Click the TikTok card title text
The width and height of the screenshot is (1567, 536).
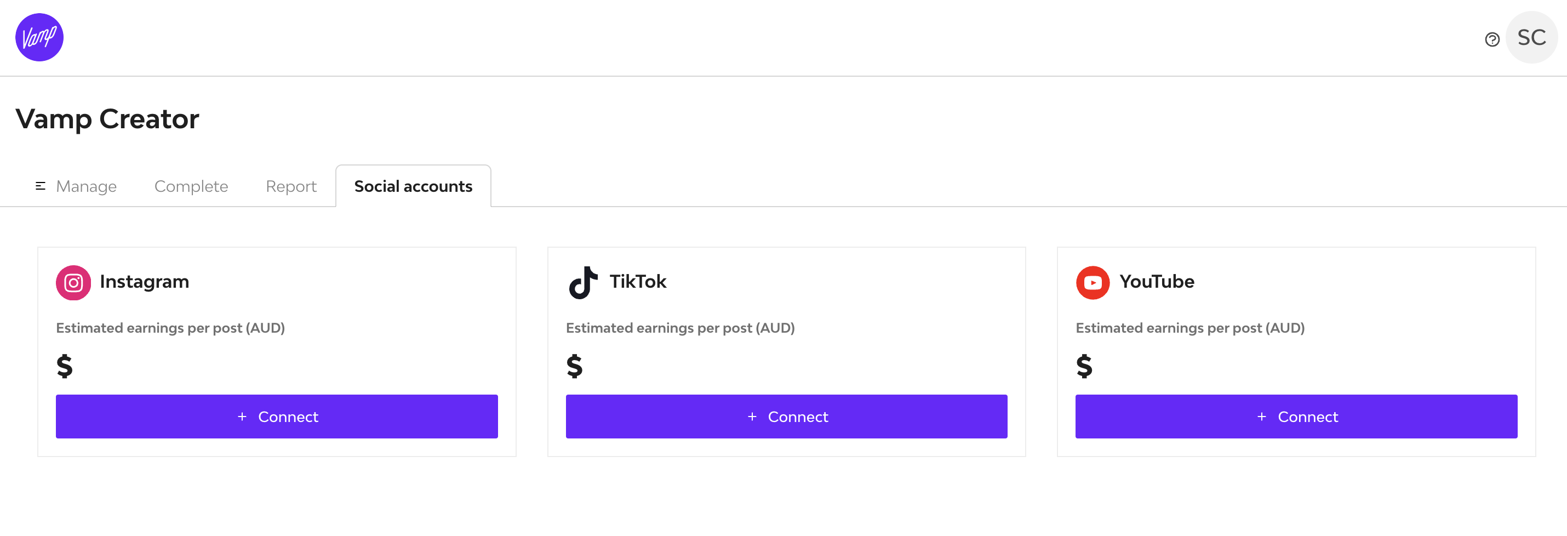(638, 281)
